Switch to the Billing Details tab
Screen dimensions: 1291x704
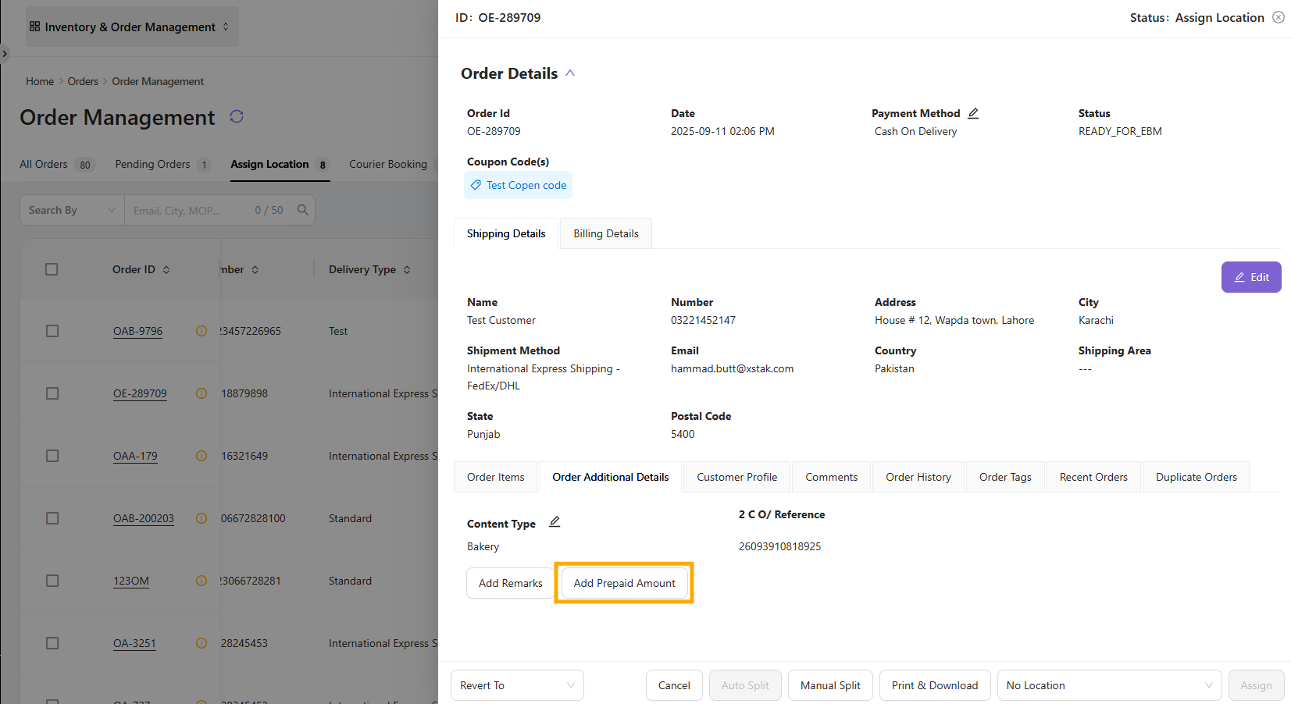(x=605, y=233)
